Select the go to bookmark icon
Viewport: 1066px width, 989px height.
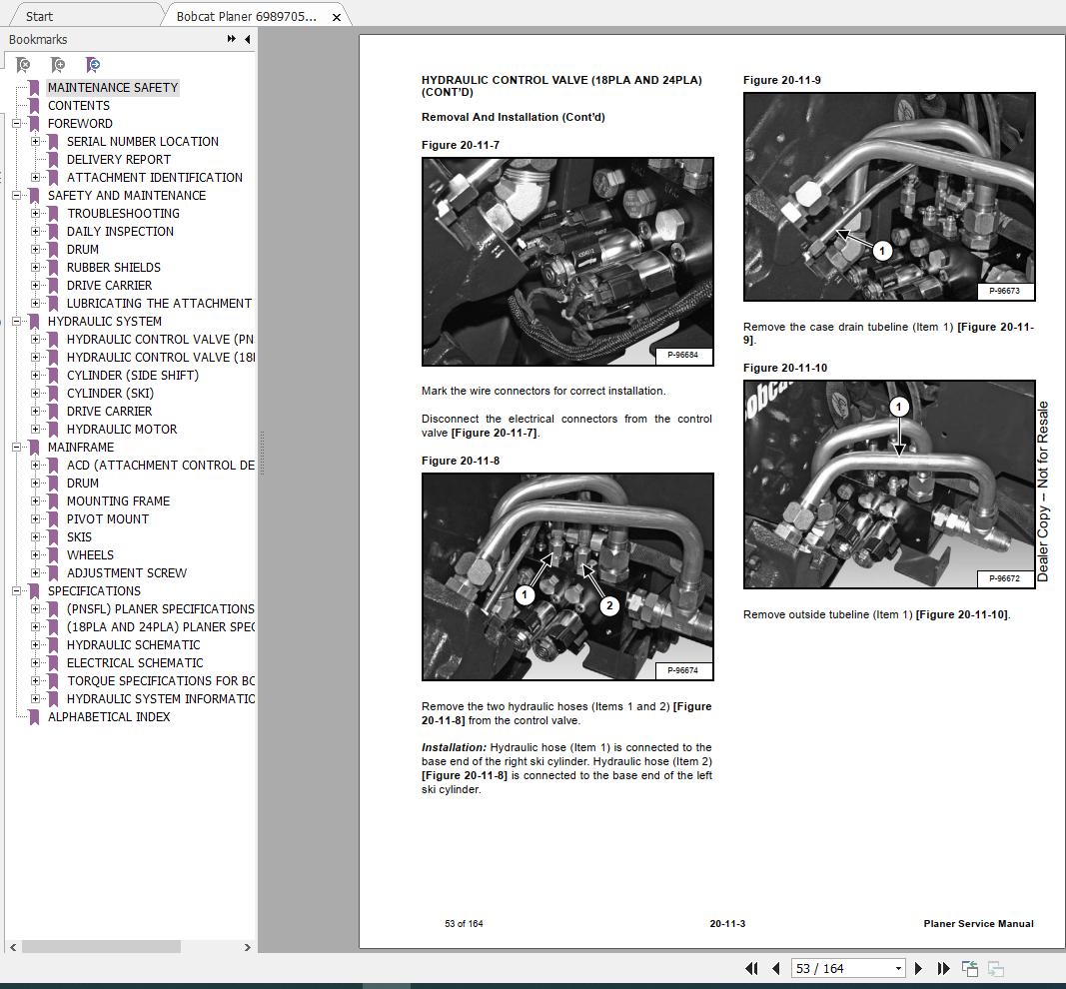[x=93, y=65]
